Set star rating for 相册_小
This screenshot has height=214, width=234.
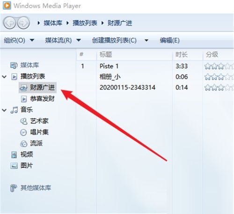pos(219,77)
